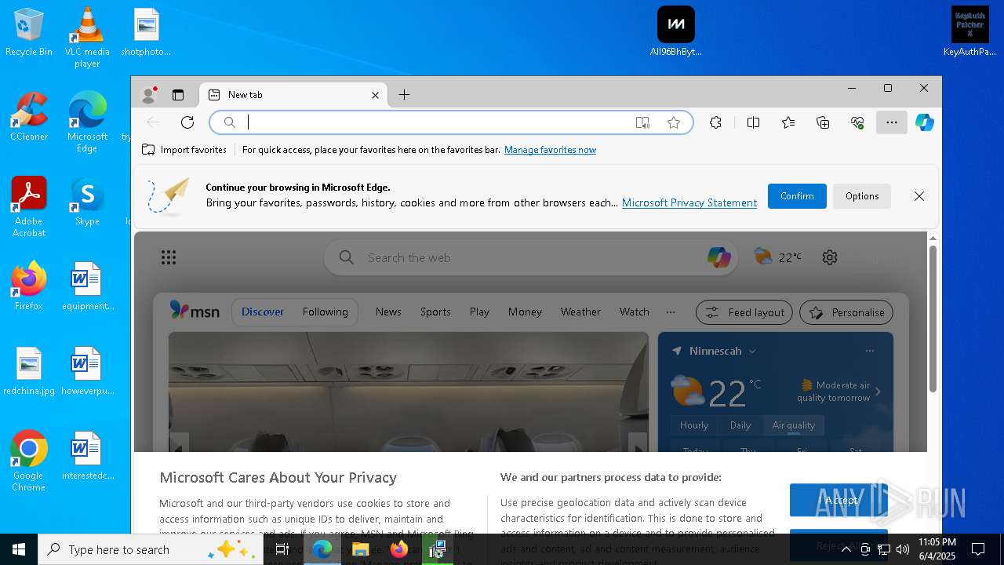Open the MSN apps grid launcher
The width and height of the screenshot is (1004, 565).
pos(169,257)
